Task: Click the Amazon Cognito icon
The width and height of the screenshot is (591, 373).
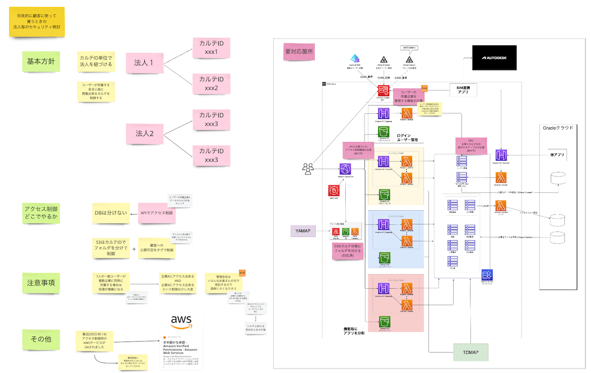Action: [384, 91]
